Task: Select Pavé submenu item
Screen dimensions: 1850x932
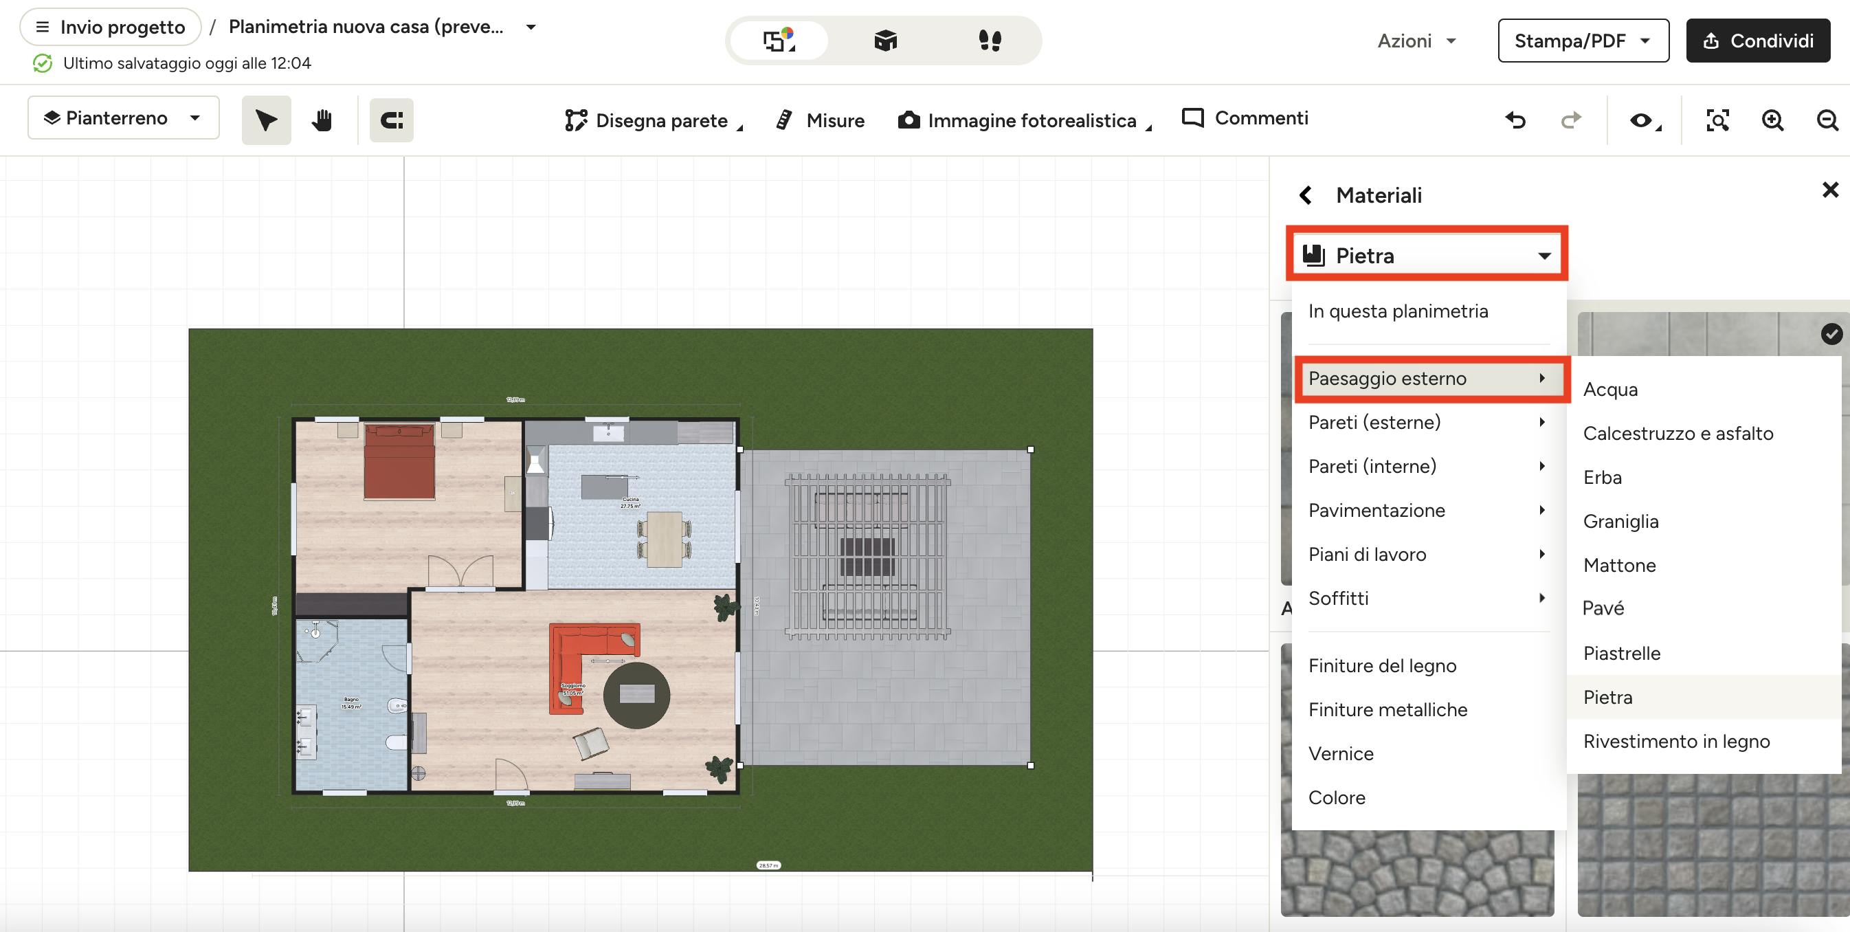Action: pyautogui.click(x=1704, y=608)
